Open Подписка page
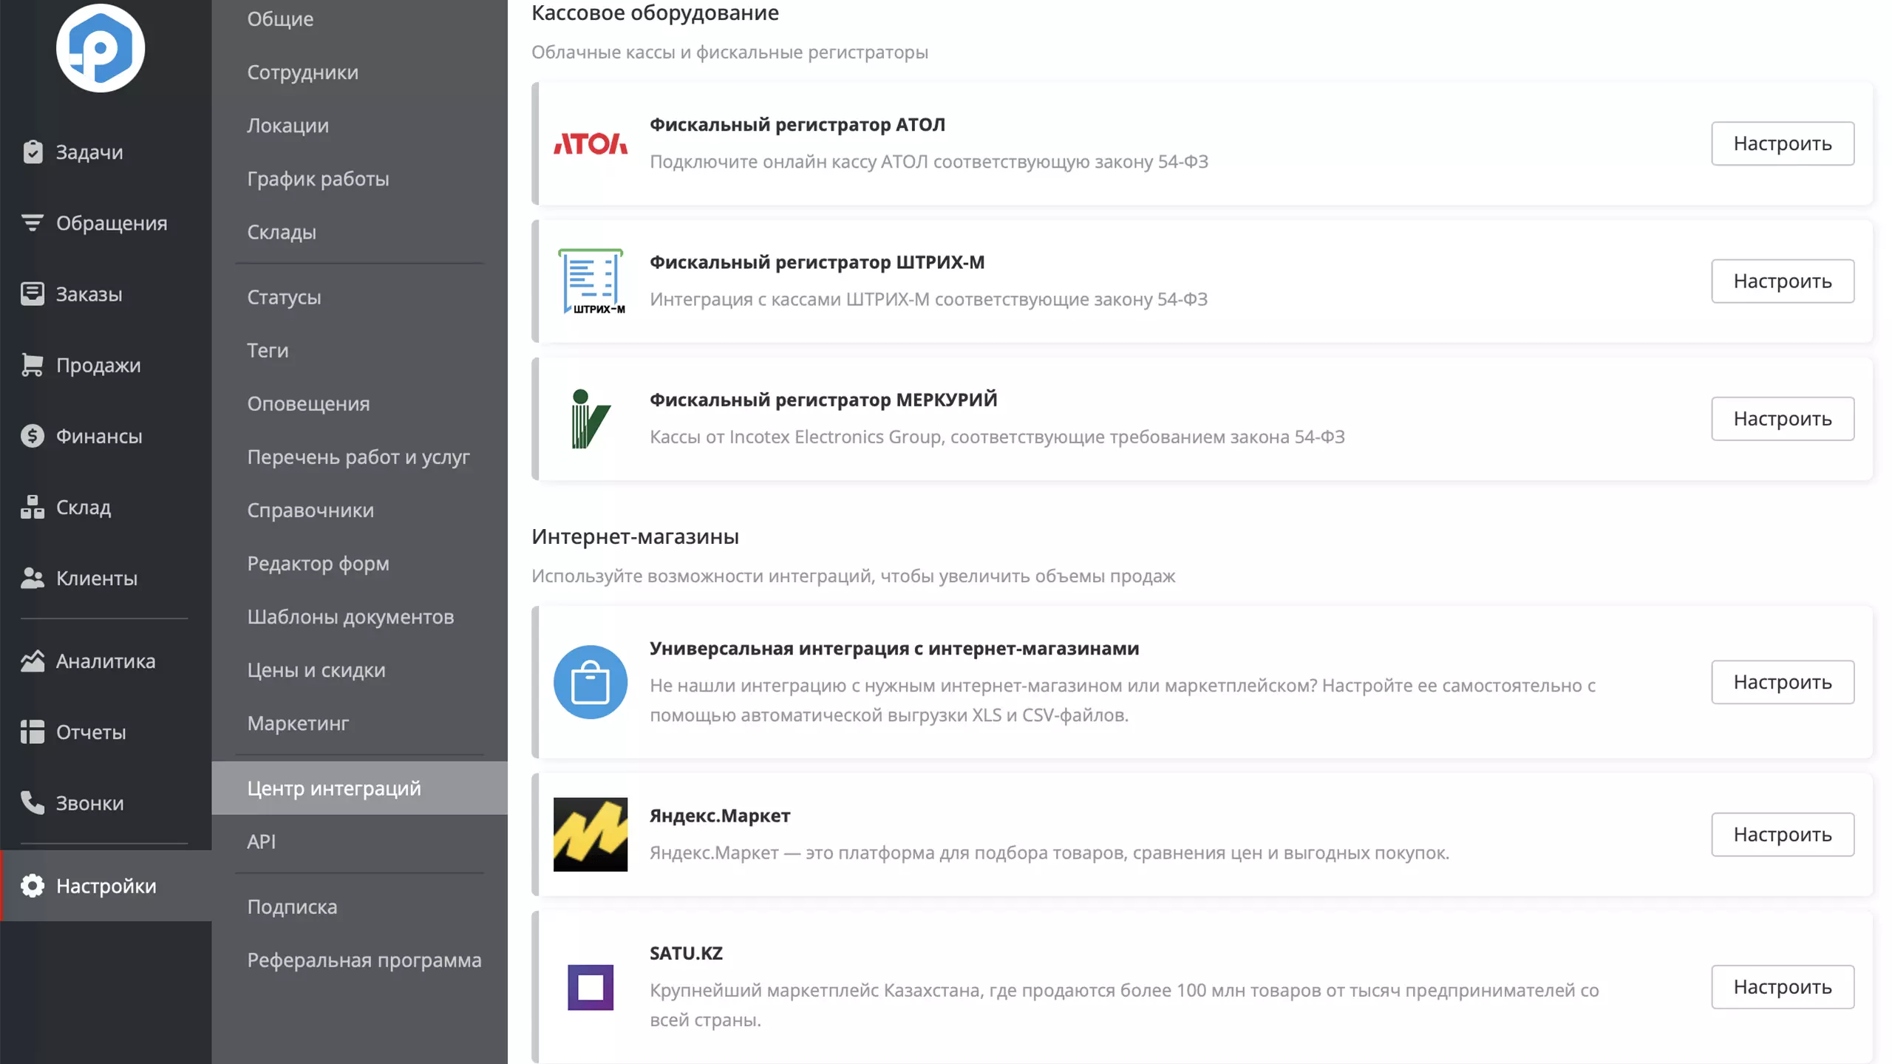Image resolution: width=1892 pixels, height=1064 pixels. [x=359, y=907]
